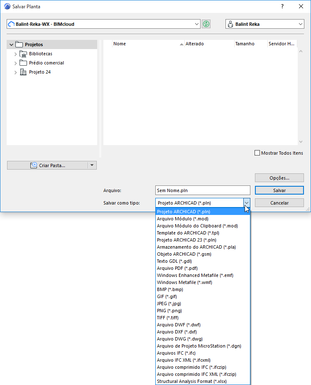Sort list by Nome column header
Screen dimensions: 311x385
[148, 44]
